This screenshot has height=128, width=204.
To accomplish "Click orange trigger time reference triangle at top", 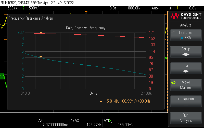I will 86,12.
